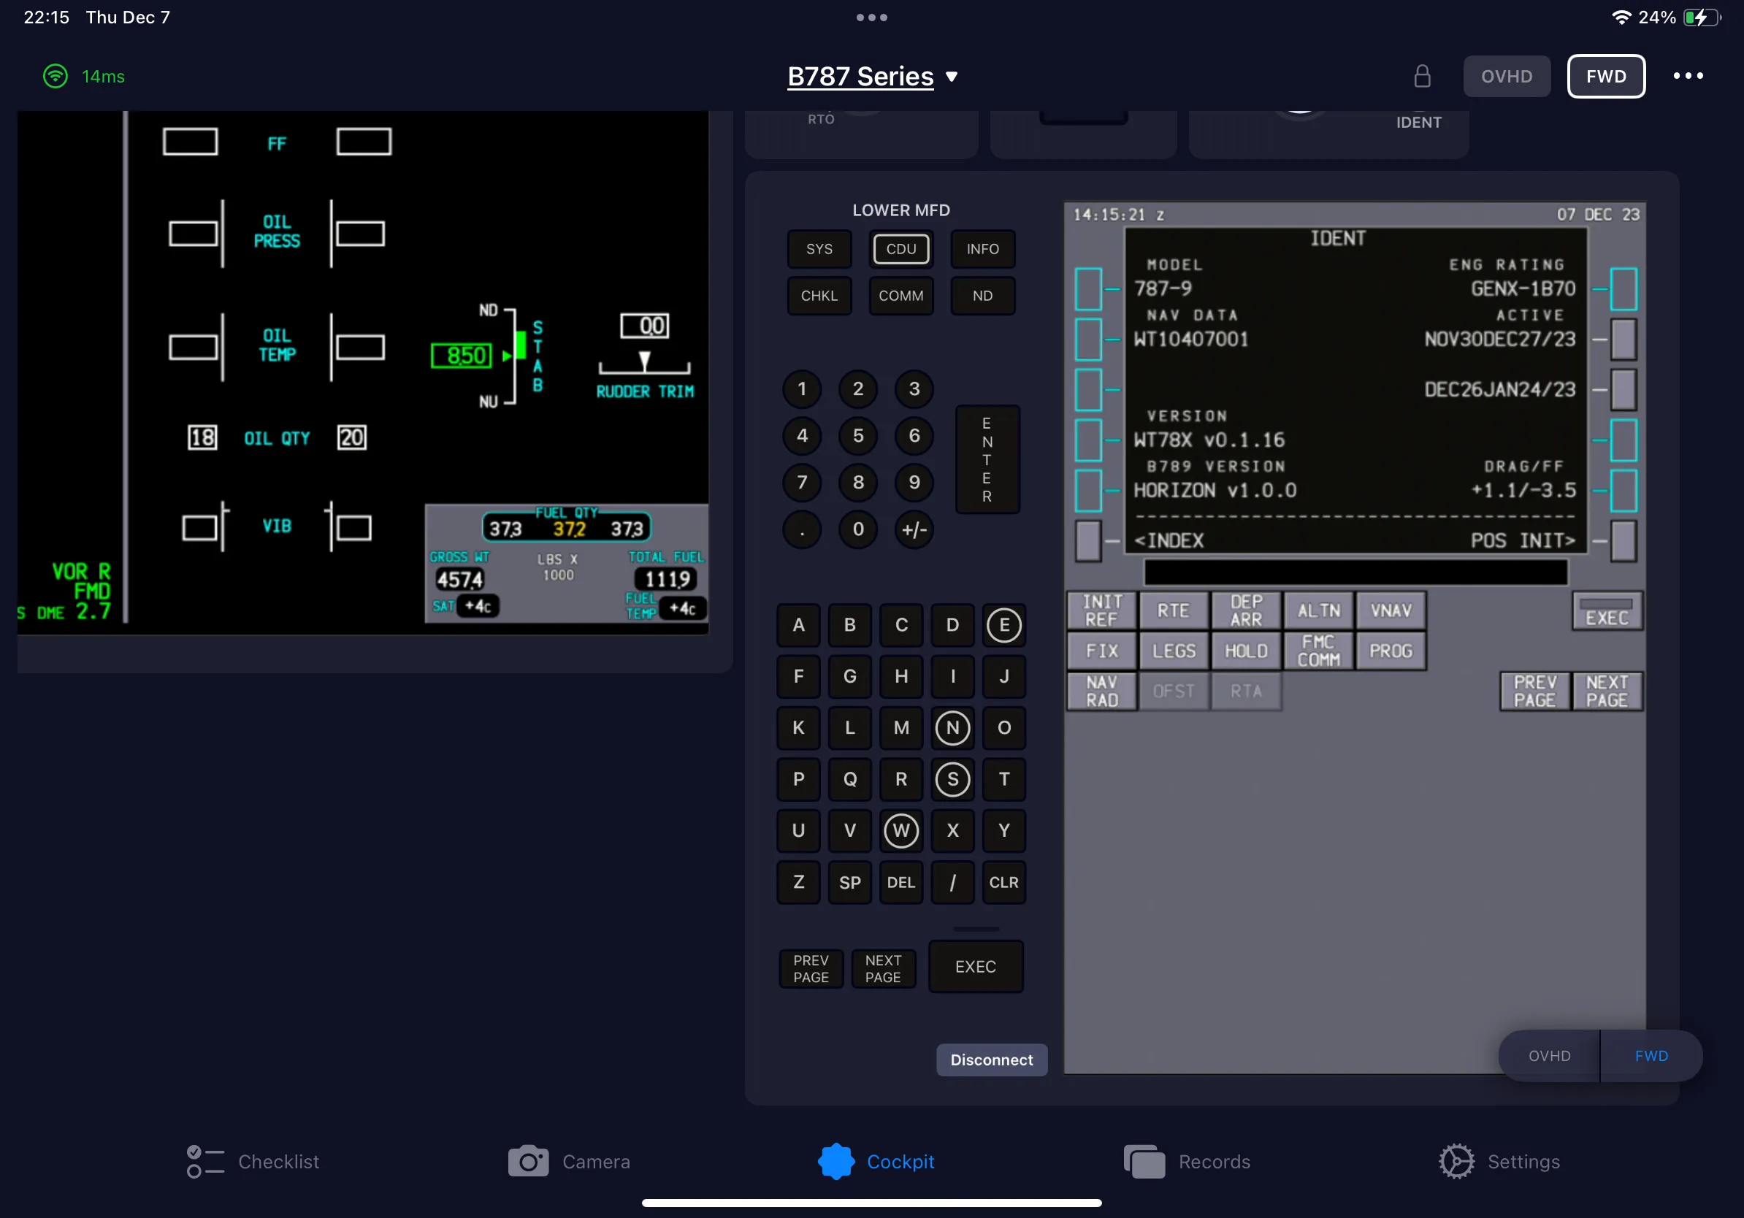This screenshot has width=1744, height=1218.
Task: Tap the CLR key
Action: click(1003, 881)
